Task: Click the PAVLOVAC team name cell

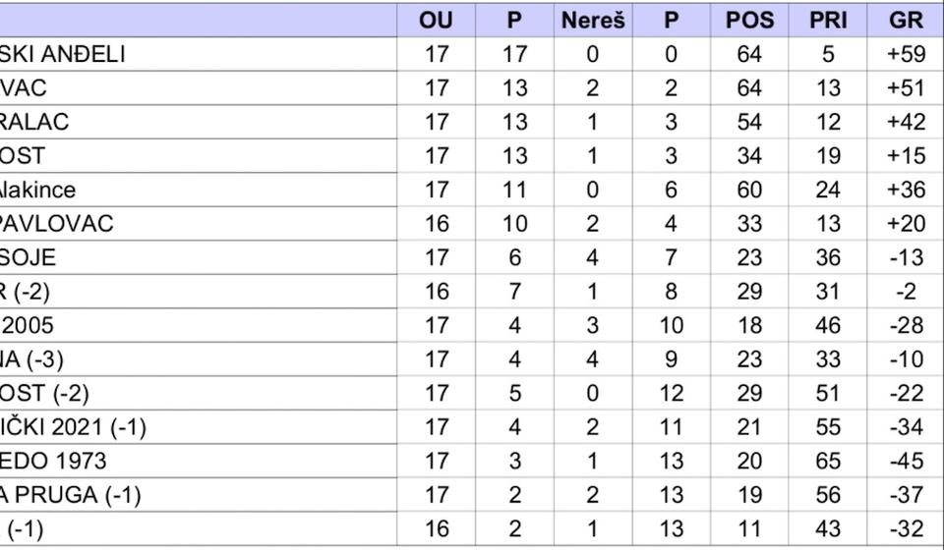Action: tap(57, 223)
